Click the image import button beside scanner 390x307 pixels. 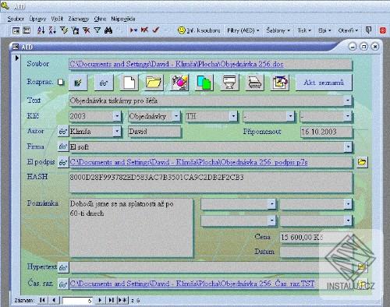tap(280, 83)
